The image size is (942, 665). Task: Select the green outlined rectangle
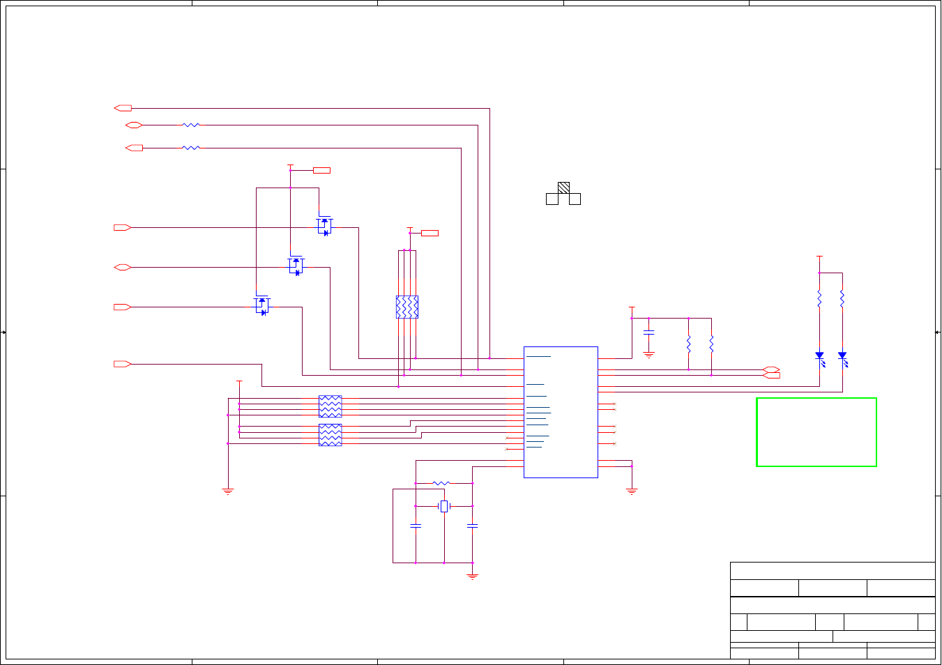[x=816, y=432]
